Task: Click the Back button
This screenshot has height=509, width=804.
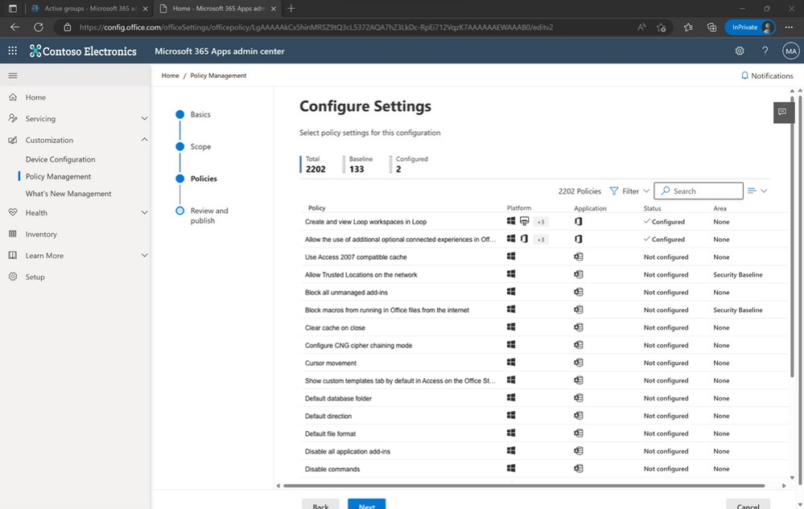Action: (x=320, y=504)
